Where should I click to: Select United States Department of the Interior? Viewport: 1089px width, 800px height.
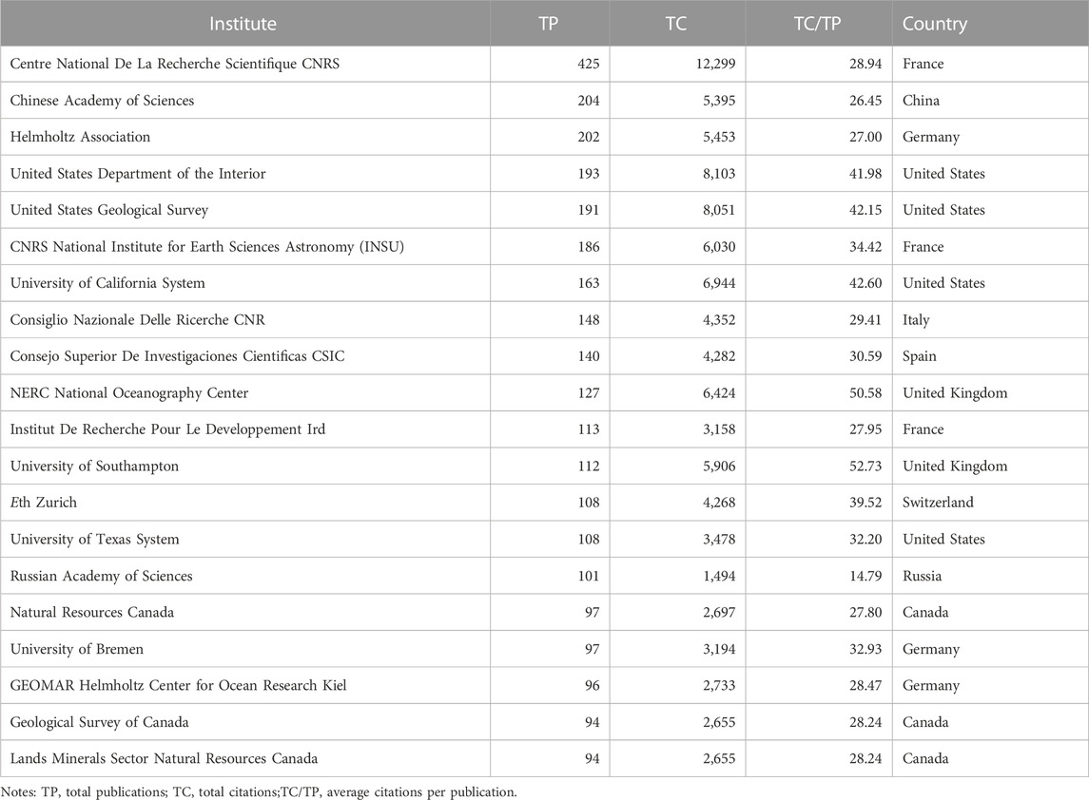point(138,174)
